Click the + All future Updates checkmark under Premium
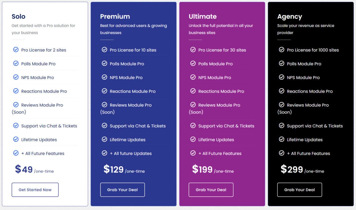The height and width of the screenshot is (210, 356). [x=104, y=153]
